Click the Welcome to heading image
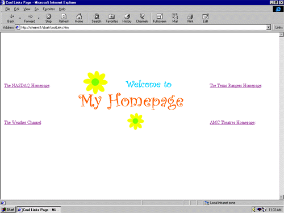This screenshot has width=284, height=213. click(149, 84)
